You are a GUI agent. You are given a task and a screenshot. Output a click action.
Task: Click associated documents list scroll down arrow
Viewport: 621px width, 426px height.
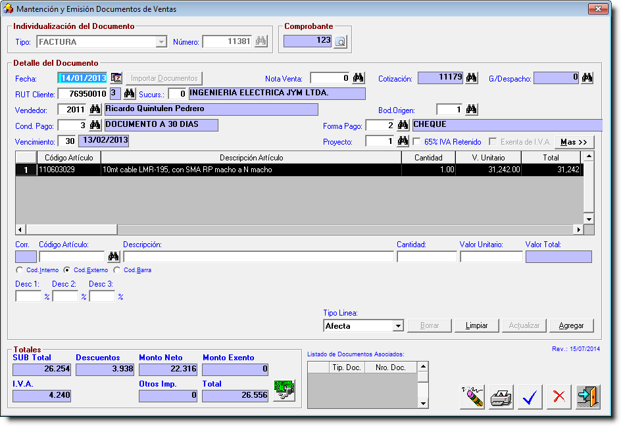pos(423,404)
